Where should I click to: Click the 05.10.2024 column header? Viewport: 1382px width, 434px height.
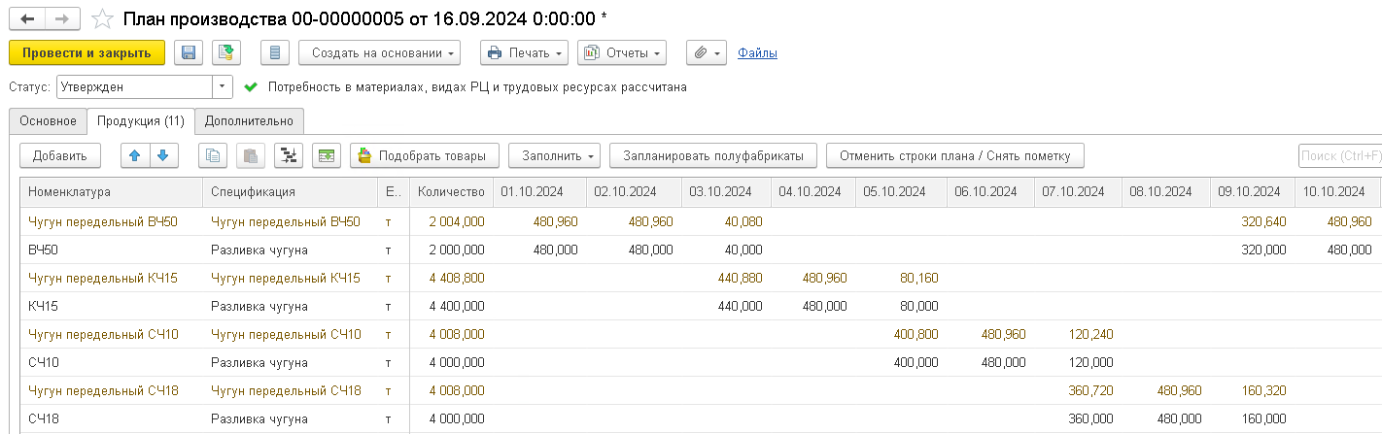click(902, 191)
